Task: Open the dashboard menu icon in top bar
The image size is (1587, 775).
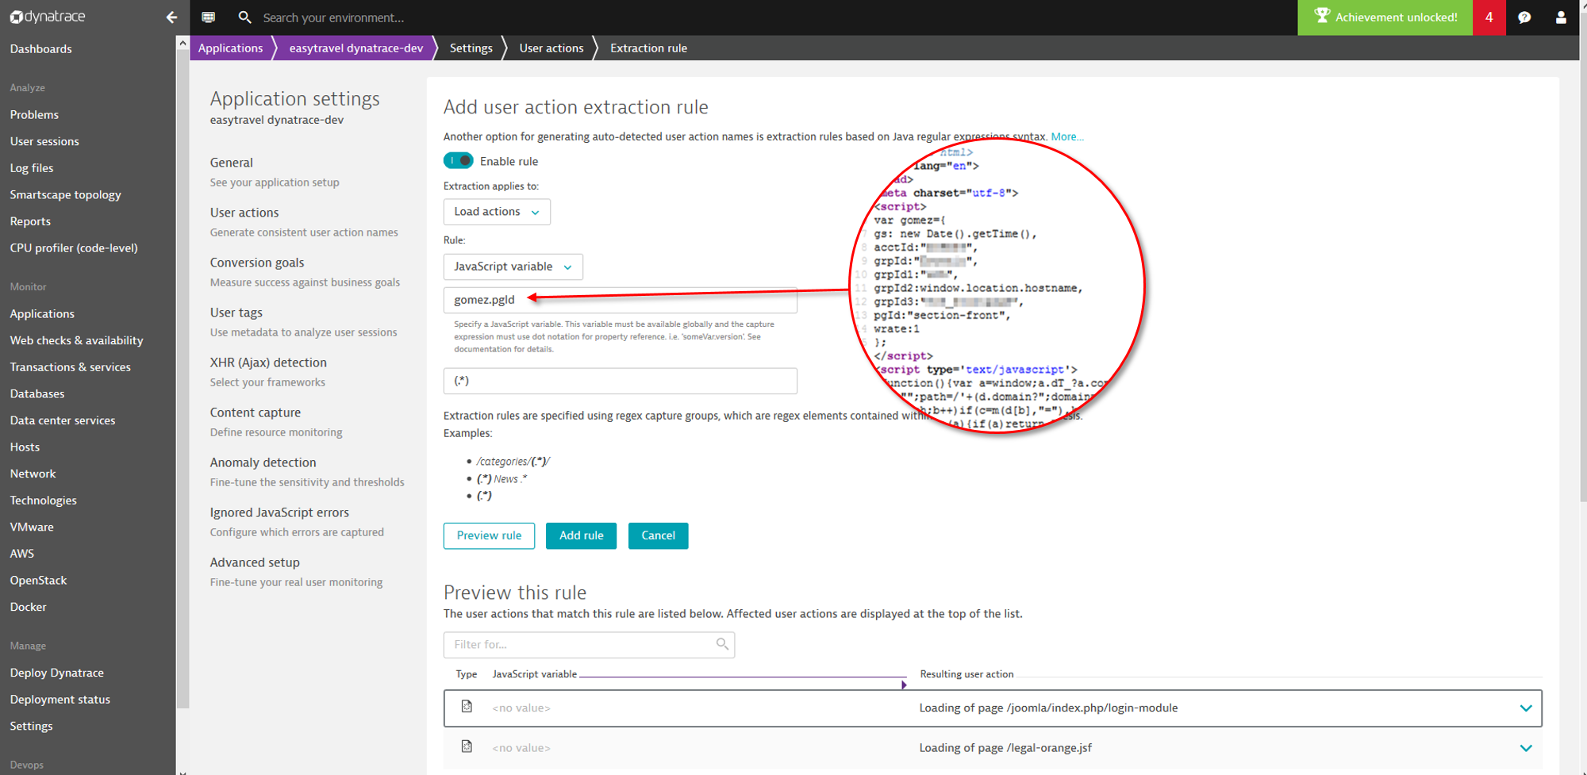Action: (209, 17)
